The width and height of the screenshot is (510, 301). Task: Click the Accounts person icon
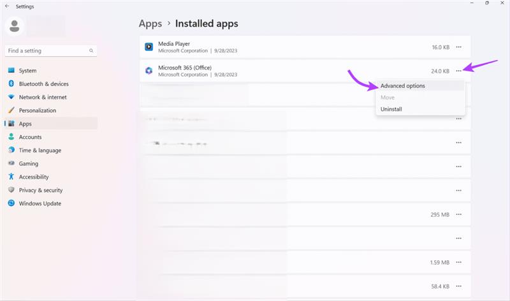pos(11,136)
